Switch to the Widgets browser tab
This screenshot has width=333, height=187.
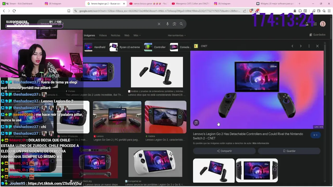click(275, 4)
